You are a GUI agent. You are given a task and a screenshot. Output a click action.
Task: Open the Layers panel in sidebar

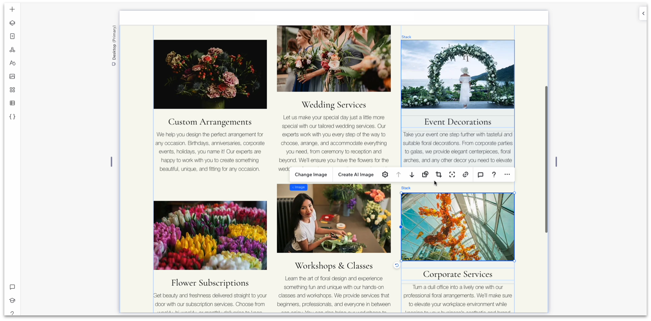[x=12, y=23]
